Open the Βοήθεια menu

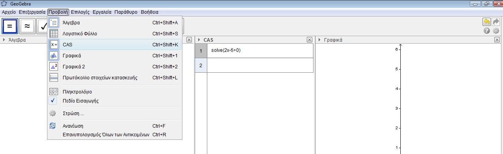coord(150,12)
